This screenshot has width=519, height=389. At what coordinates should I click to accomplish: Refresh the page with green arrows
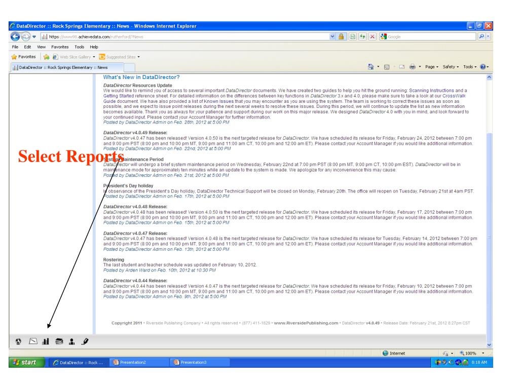[x=362, y=36]
